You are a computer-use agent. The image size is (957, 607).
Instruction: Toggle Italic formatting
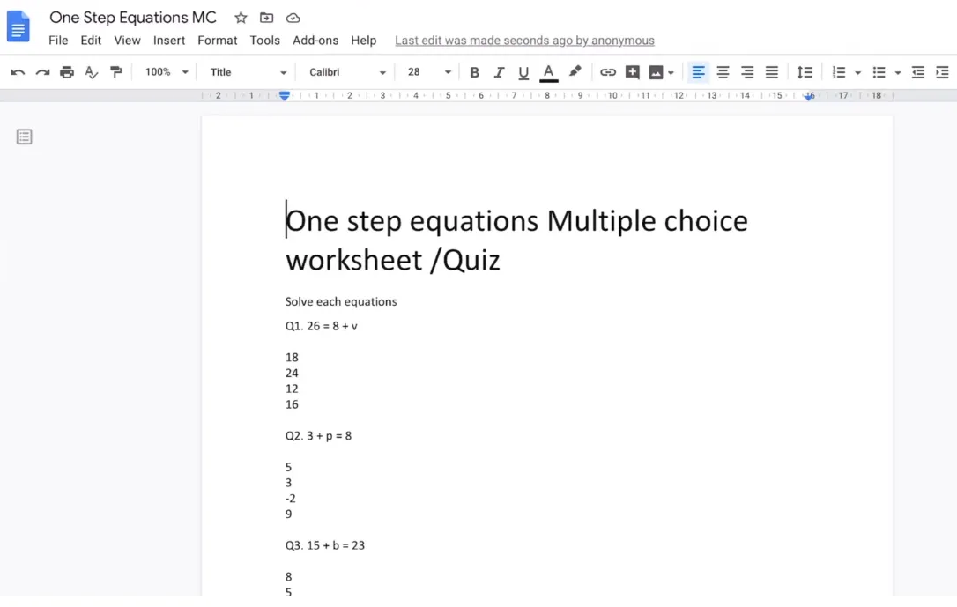pyautogui.click(x=499, y=72)
